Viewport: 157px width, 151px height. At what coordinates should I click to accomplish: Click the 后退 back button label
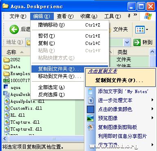25,29
